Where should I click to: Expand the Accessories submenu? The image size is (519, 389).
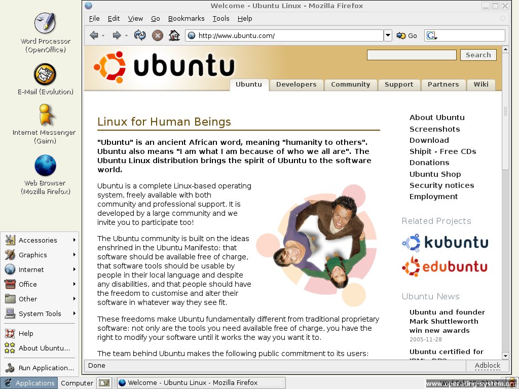click(x=40, y=240)
